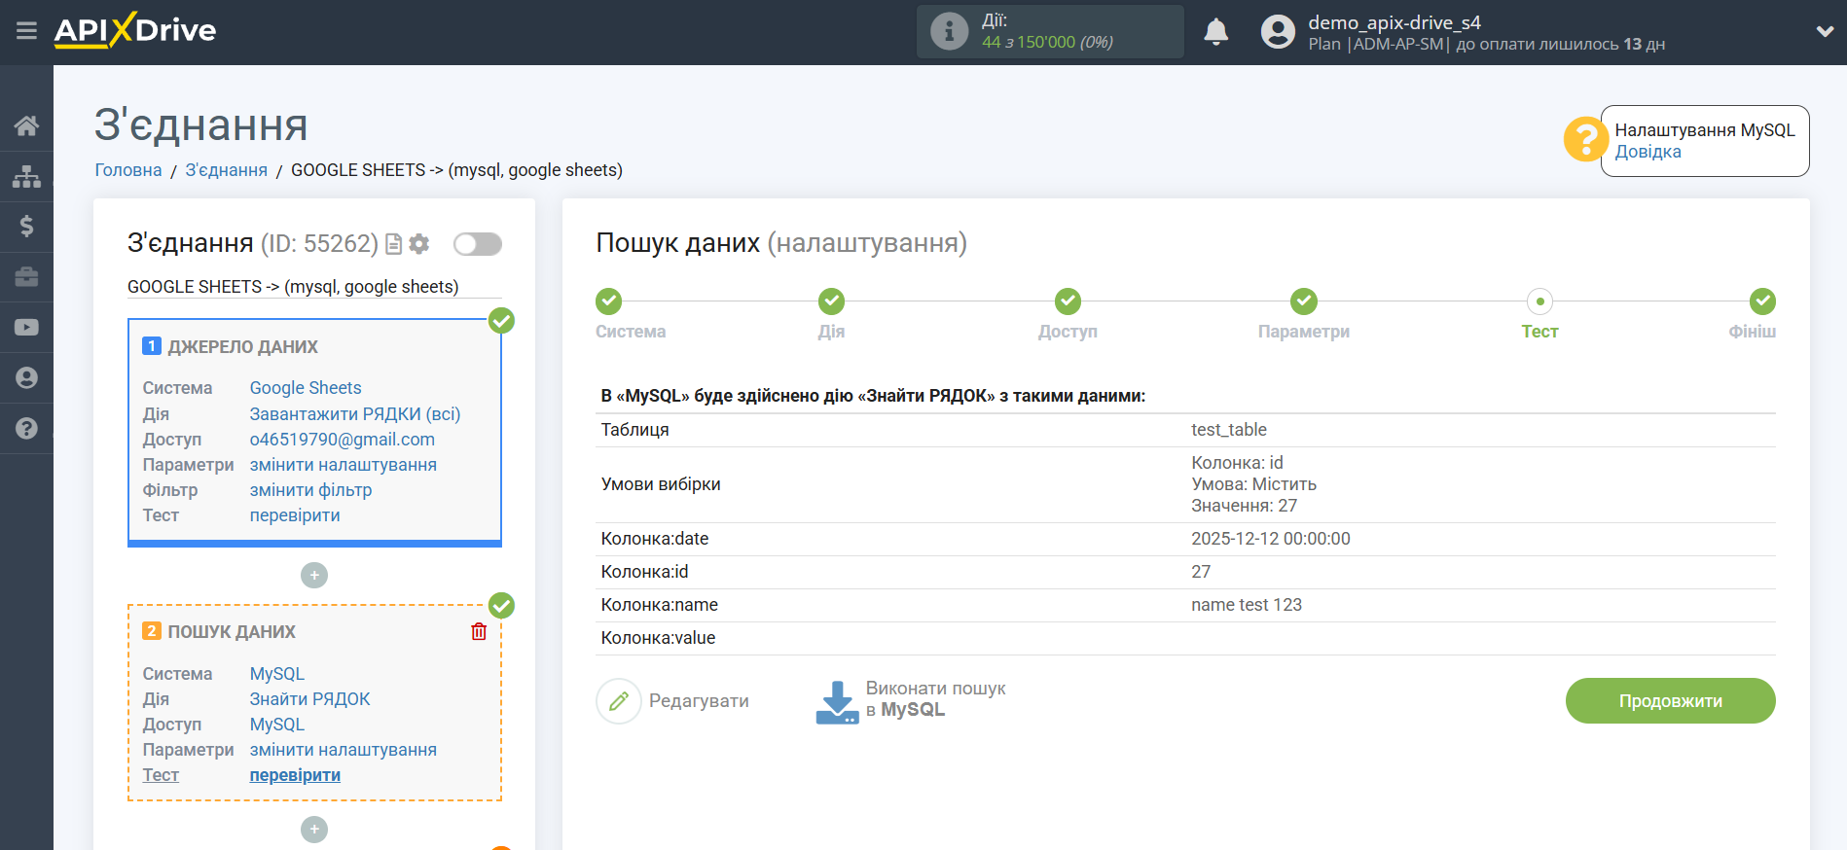Go to Параметри wizard step
Image resolution: width=1847 pixels, height=850 pixels.
coord(1304,301)
